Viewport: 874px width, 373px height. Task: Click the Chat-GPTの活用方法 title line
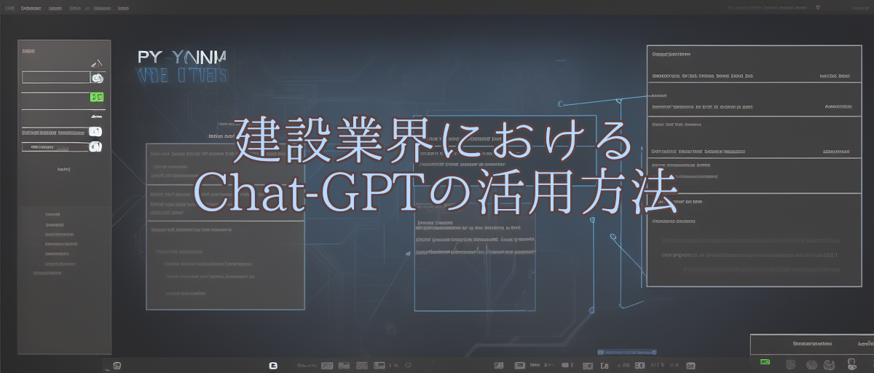[x=437, y=192]
